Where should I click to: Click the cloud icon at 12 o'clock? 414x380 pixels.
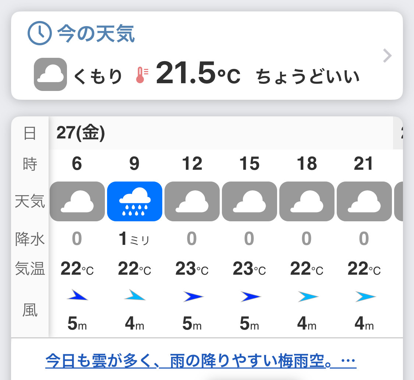click(x=192, y=201)
